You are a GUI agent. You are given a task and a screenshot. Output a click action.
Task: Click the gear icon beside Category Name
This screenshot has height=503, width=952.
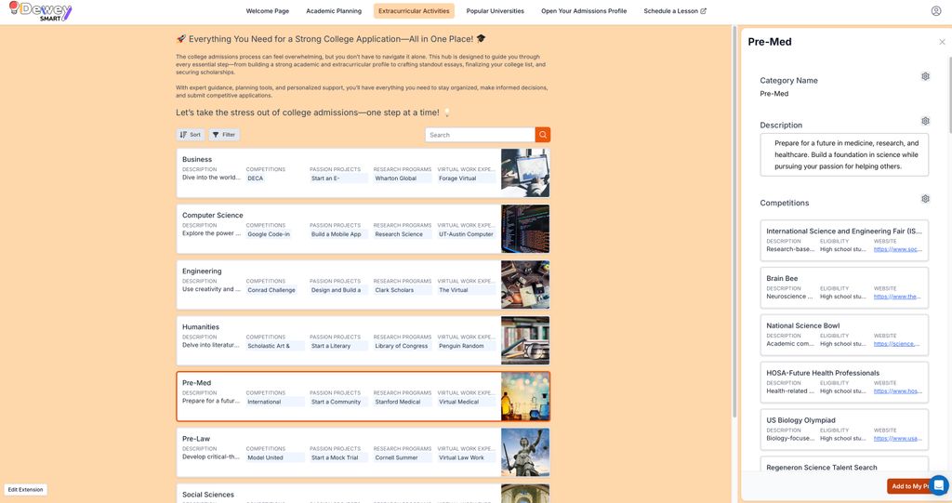(x=925, y=76)
